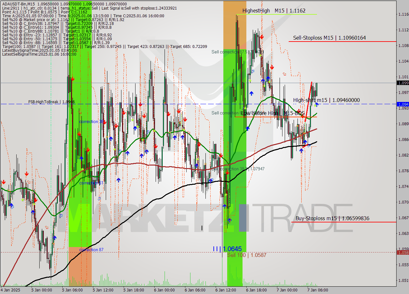Image resolution: width=409 pixels, height=294 pixels.
Task: Click the 5 Jan 06:00 time axis label
Action: (x=72, y=290)
